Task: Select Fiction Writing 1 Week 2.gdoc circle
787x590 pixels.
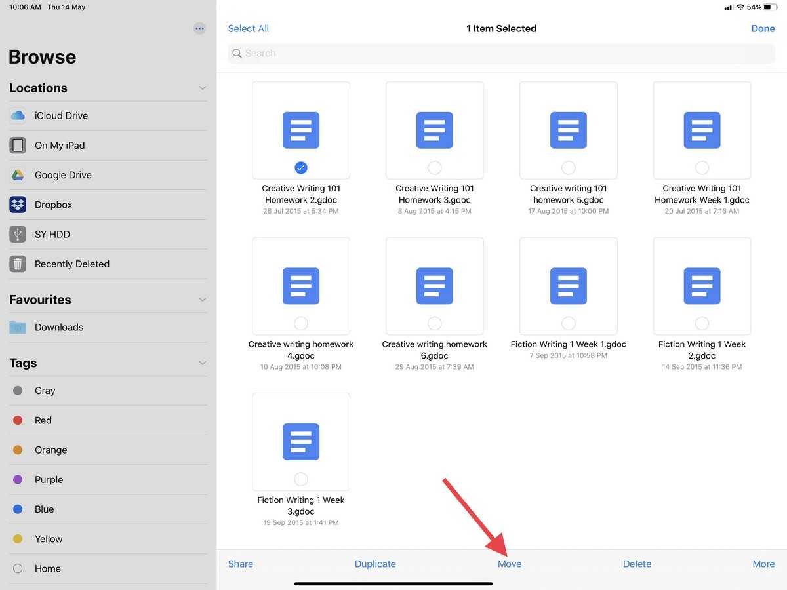Action: tap(702, 323)
